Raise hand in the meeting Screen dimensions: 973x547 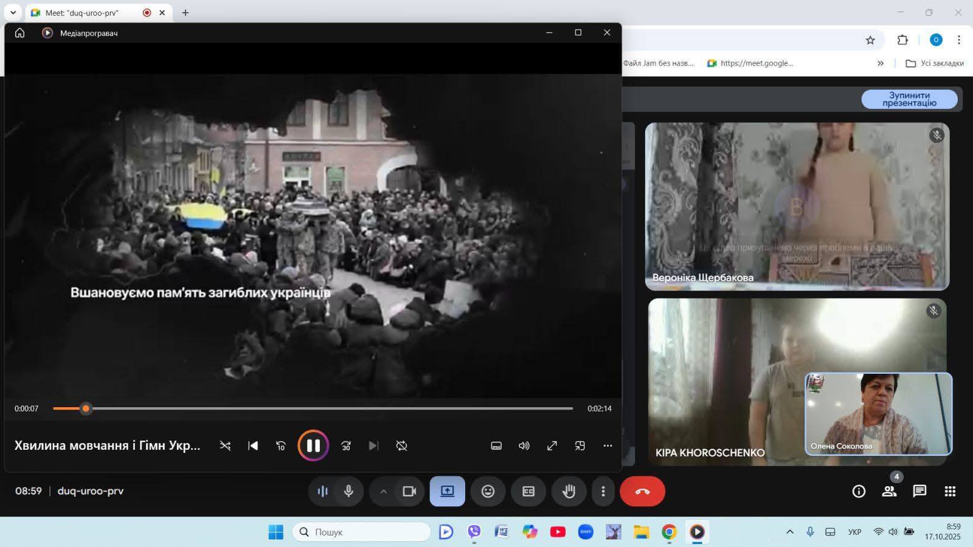[569, 491]
